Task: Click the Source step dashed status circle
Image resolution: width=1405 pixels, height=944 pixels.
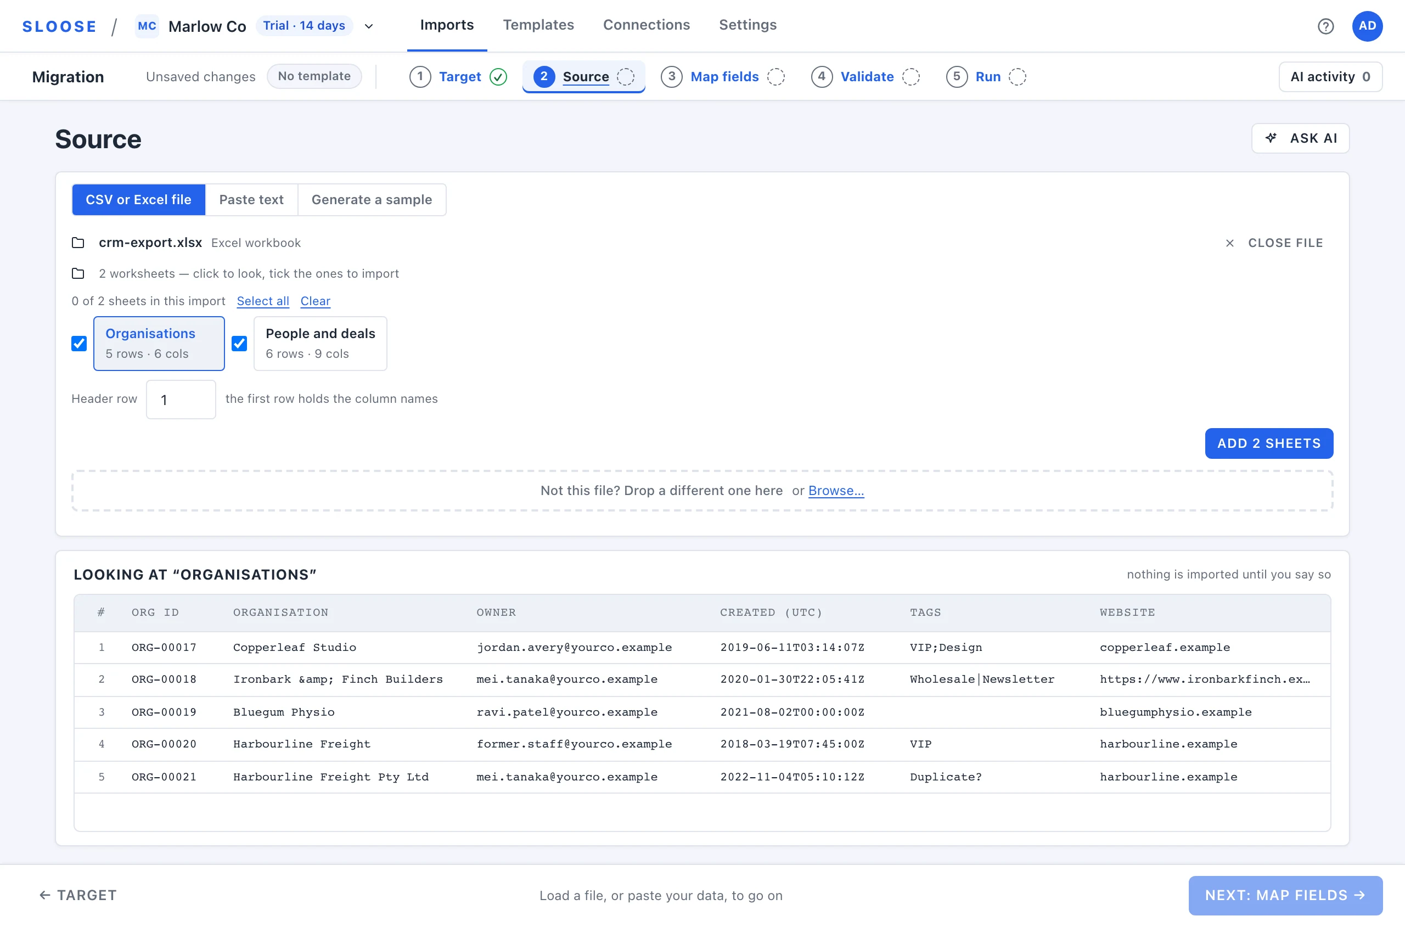Action: click(x=626, y=76)
